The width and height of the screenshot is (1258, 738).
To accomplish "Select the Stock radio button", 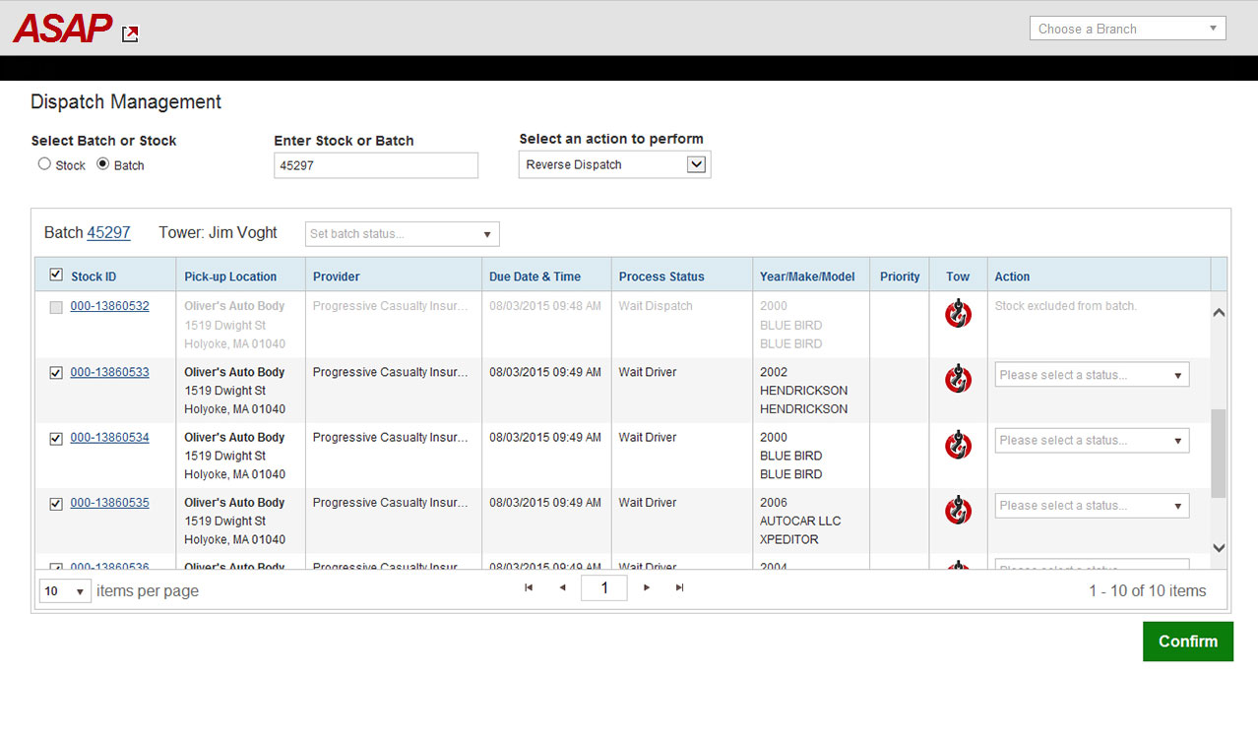I will [44, 164].
